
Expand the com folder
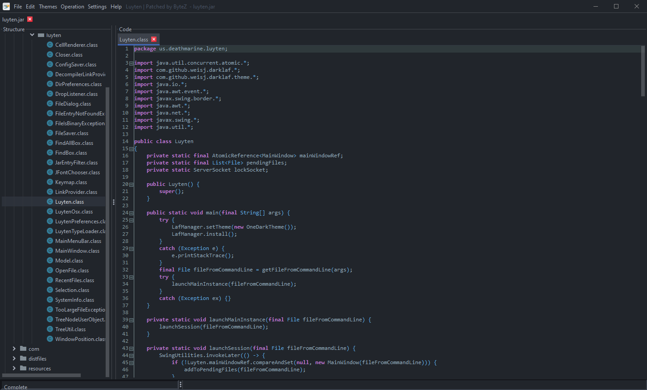coord(14,349)
